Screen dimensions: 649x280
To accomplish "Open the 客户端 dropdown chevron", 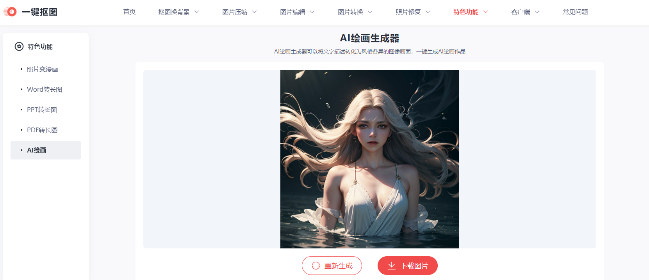I will coord(537,12).
